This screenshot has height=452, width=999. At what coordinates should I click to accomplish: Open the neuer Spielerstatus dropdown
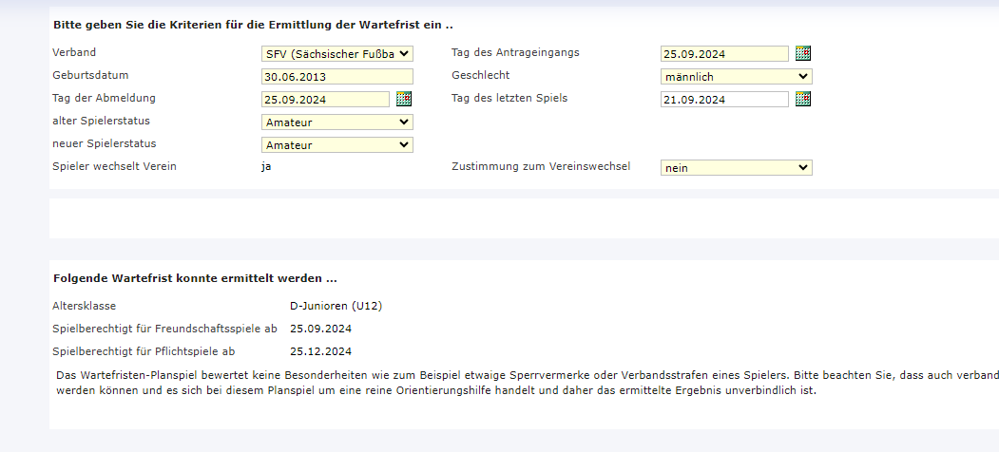pos(336,144)
